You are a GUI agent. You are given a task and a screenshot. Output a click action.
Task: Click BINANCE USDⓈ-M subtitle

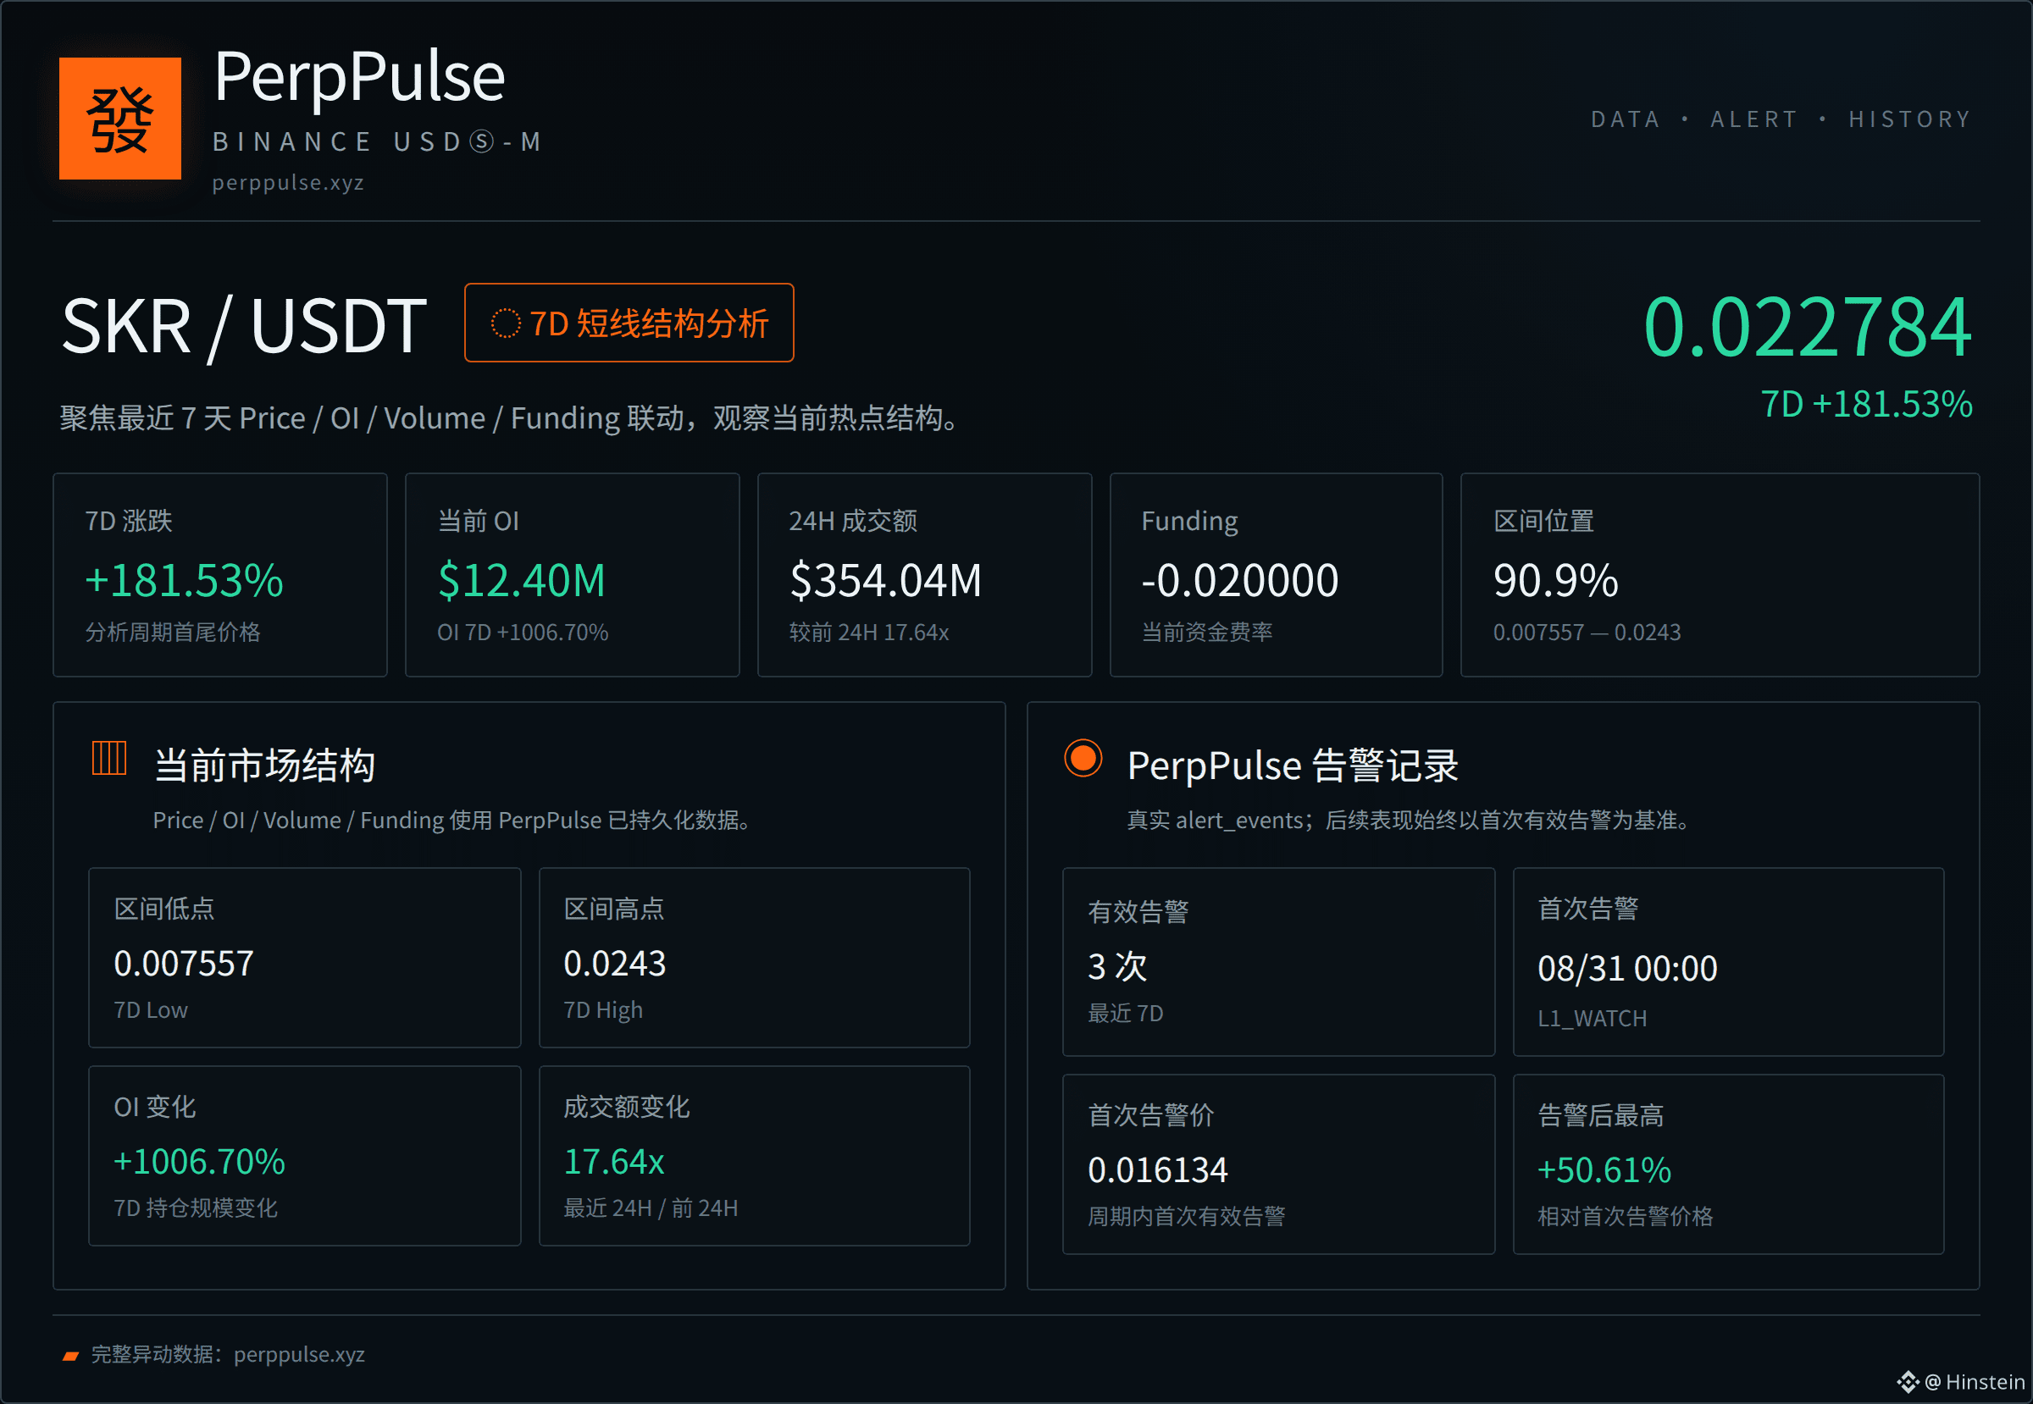tap(378, 141)
